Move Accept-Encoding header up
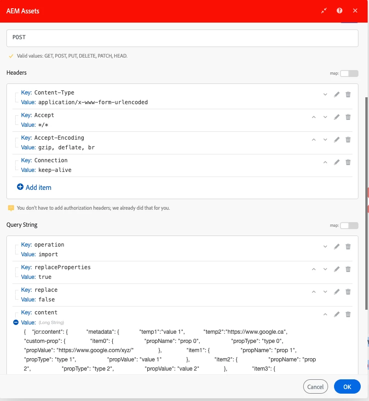Image resolution: width=369 pixels, height=401 pixels. (314, 140)
